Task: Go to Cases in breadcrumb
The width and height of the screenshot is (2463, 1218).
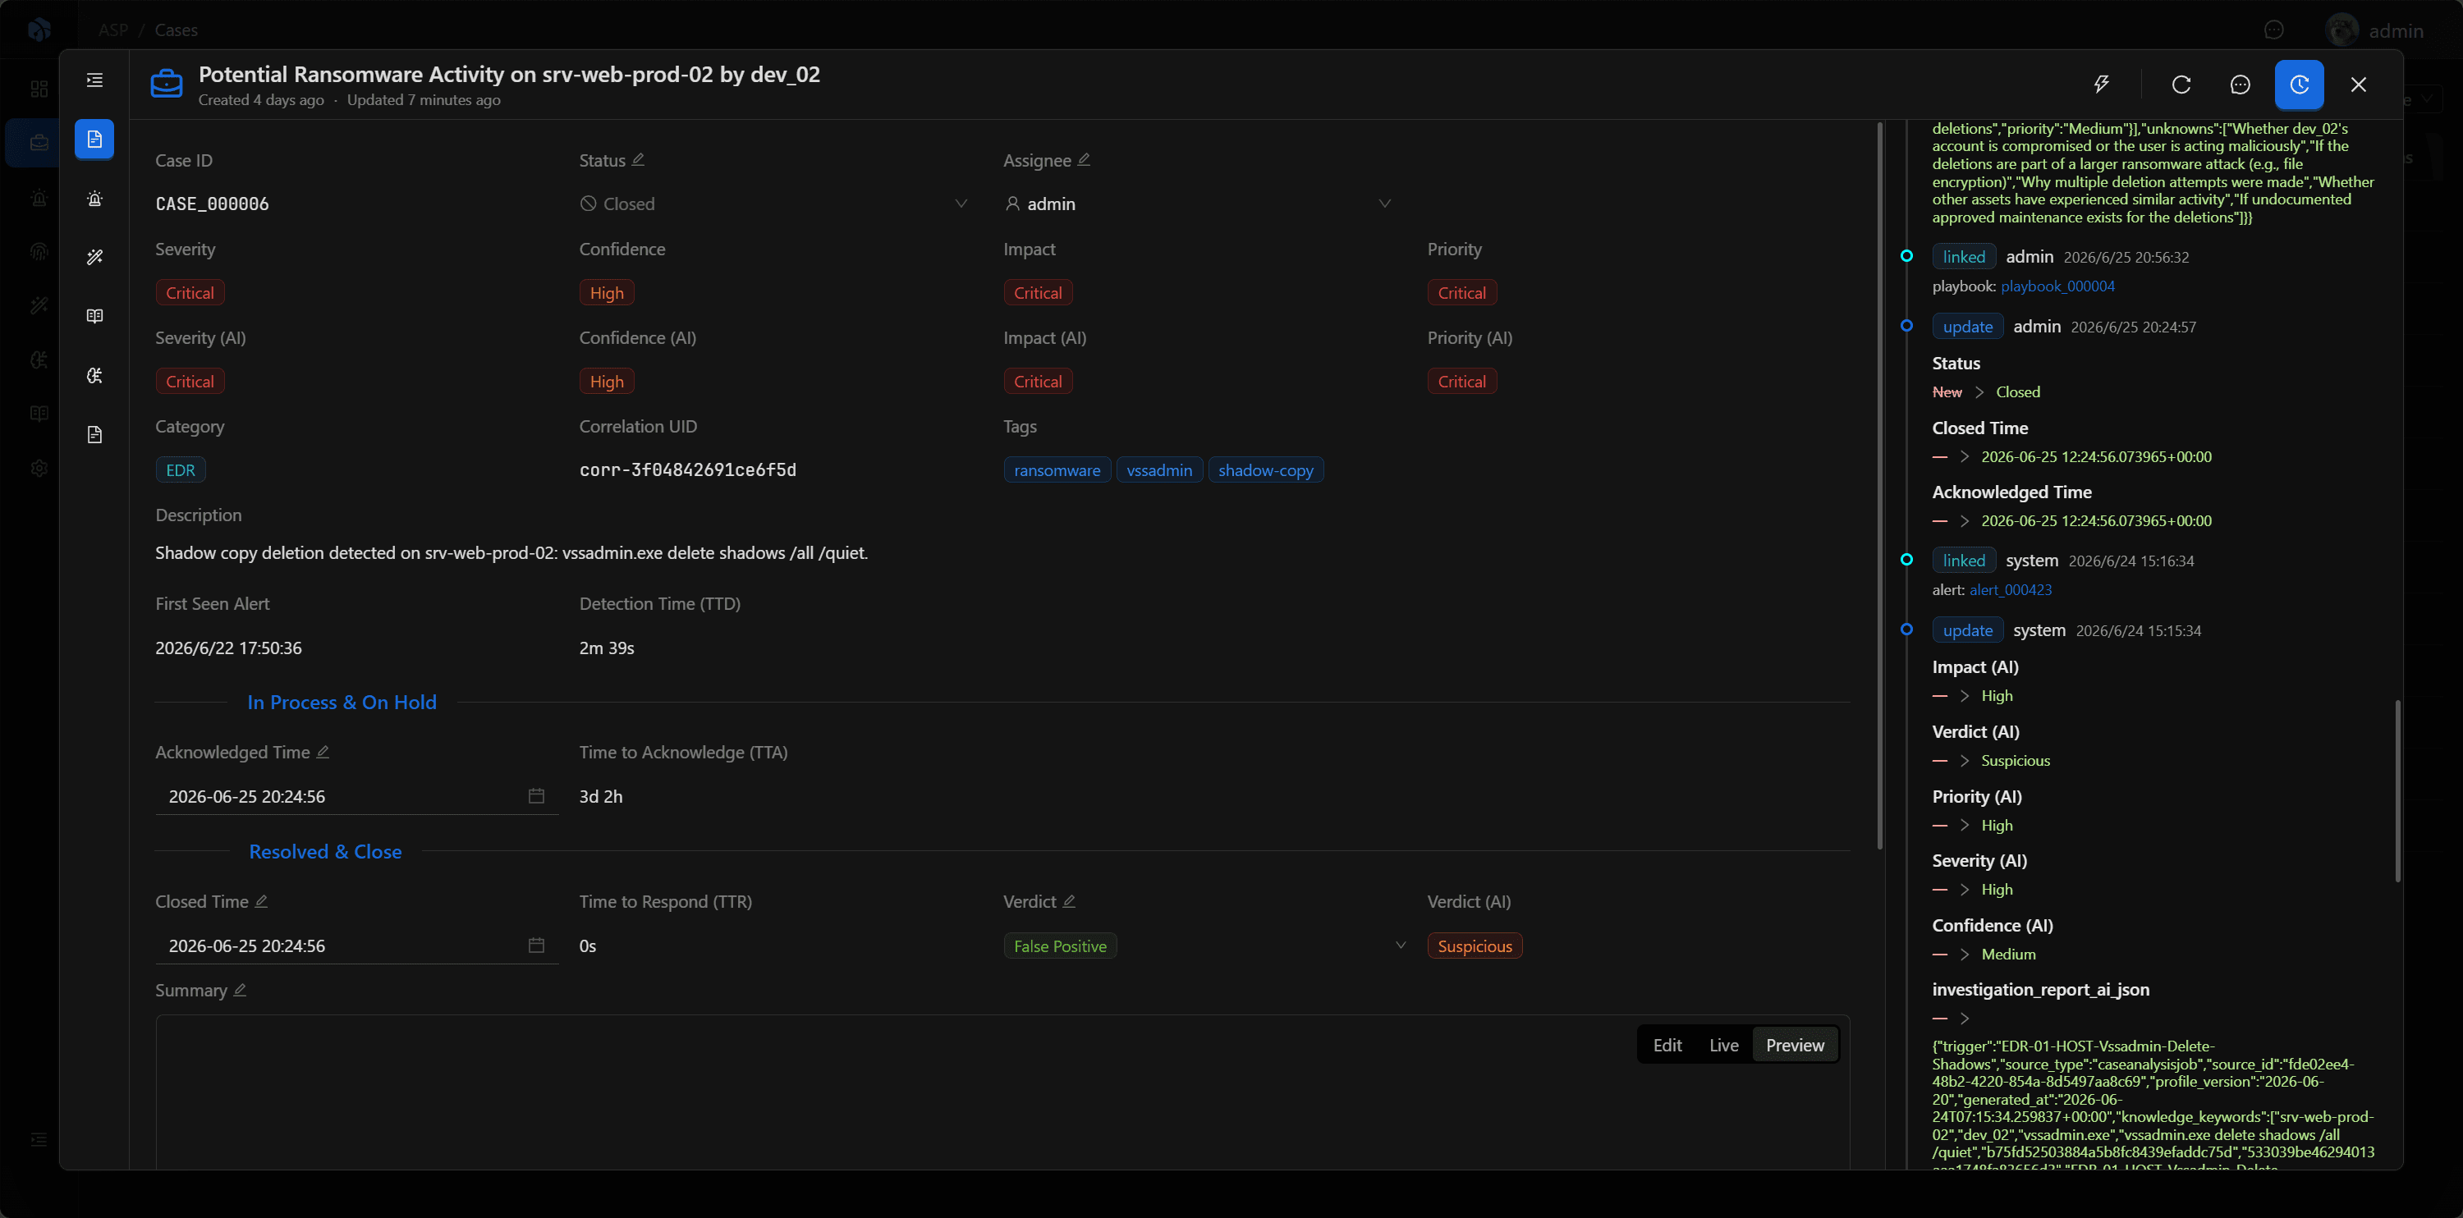Action: (176, 30)
